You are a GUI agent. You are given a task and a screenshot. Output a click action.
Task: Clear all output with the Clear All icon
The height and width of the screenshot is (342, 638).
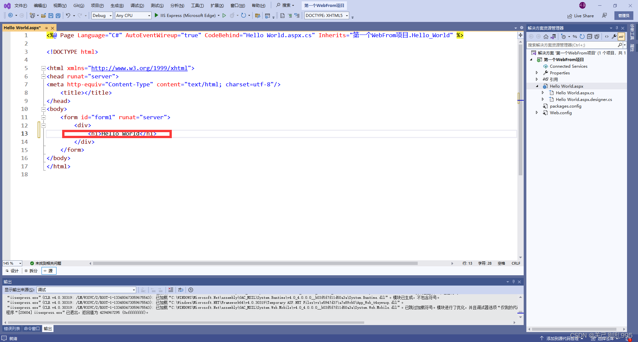pos(171,290)
